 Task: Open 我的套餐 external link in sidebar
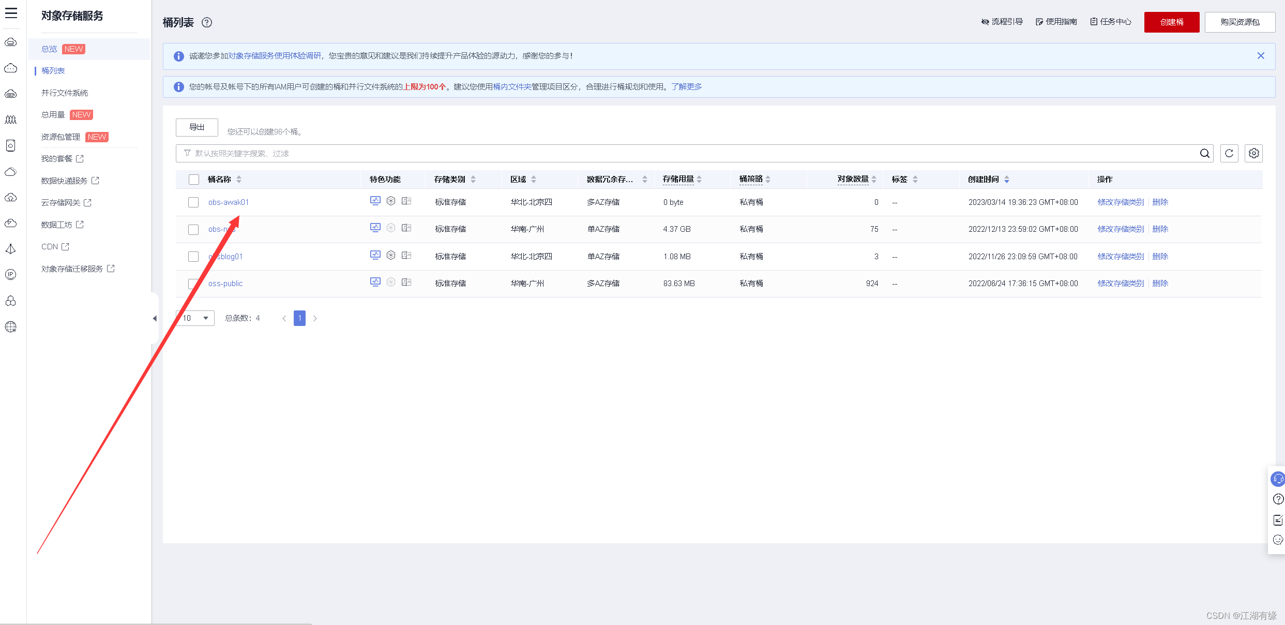62,159
